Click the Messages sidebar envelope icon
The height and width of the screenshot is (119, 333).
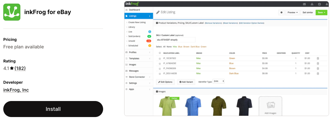[x=126, y=71]
